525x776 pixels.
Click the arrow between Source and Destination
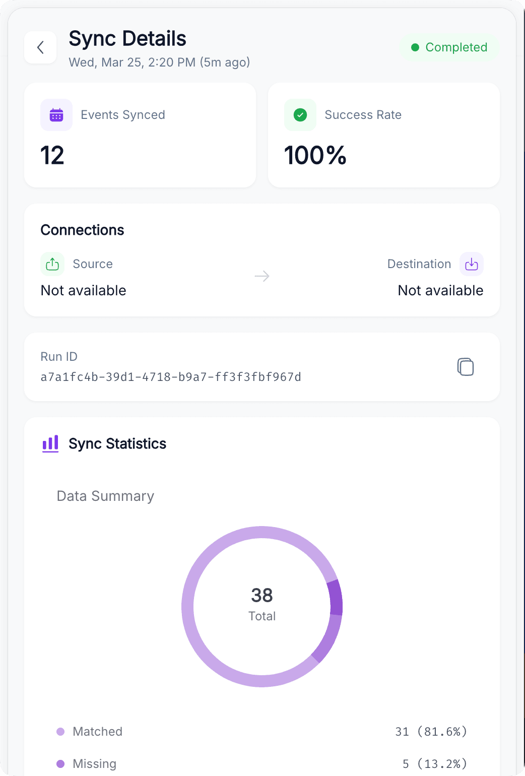pos(262,276)
